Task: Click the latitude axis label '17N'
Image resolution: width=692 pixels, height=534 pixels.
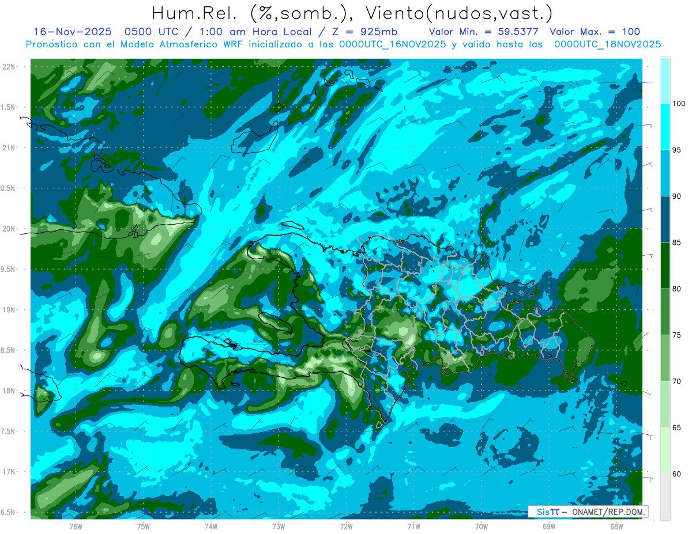Action: point(8,472)
